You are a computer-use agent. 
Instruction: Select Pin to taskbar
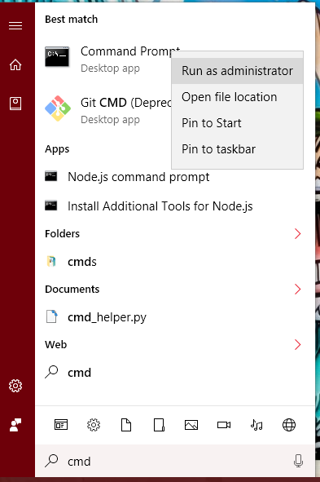tap(237, 149)
